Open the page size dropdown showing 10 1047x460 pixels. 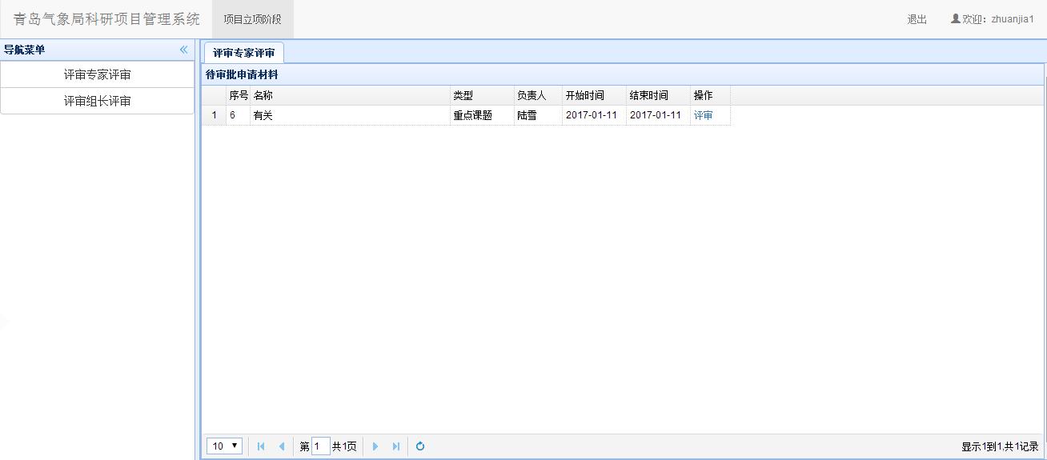coord(224,446)
